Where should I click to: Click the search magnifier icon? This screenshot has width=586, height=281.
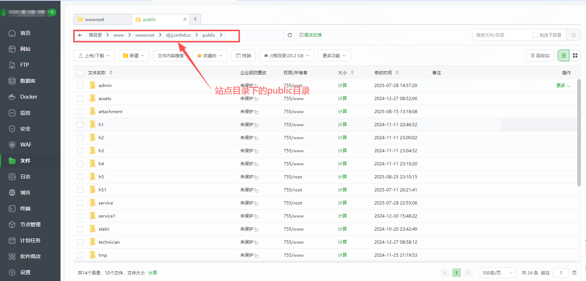[x=574, y=35]
